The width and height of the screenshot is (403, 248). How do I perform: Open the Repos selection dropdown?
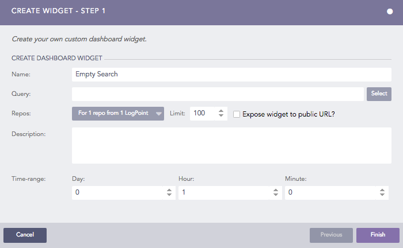pos(118,114)
